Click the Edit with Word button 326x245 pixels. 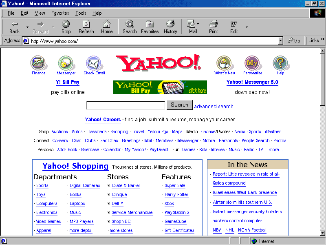click(234, 27)
